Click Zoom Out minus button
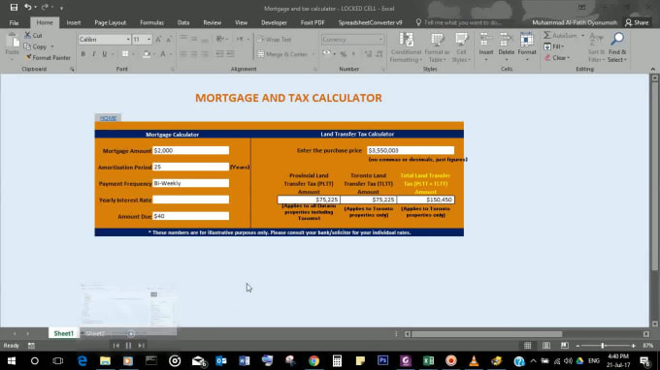This screenshot has width=660, height=370. pyautogui.click(x=577, y=346)
